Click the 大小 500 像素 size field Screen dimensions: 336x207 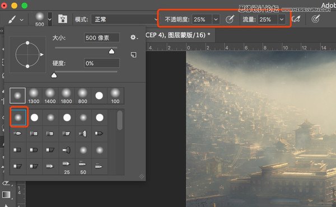point(102,38)
